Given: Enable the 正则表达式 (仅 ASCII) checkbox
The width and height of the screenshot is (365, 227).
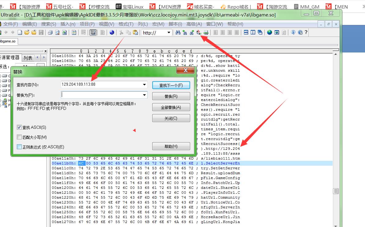Looking at the screenshot, I should (19, 147).
